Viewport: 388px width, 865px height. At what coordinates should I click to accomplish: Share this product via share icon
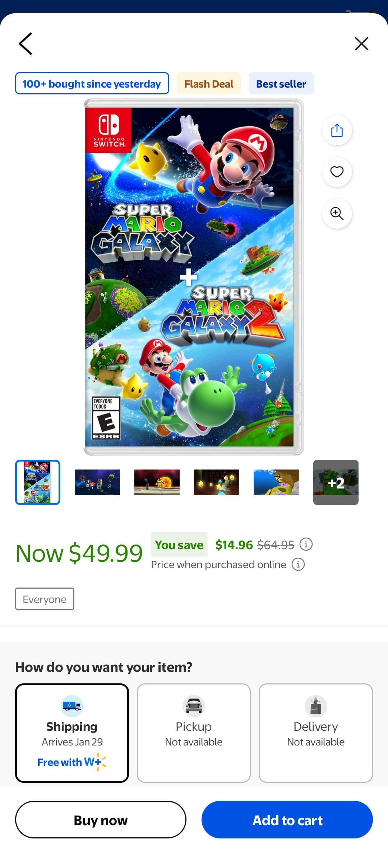(337, 130)
